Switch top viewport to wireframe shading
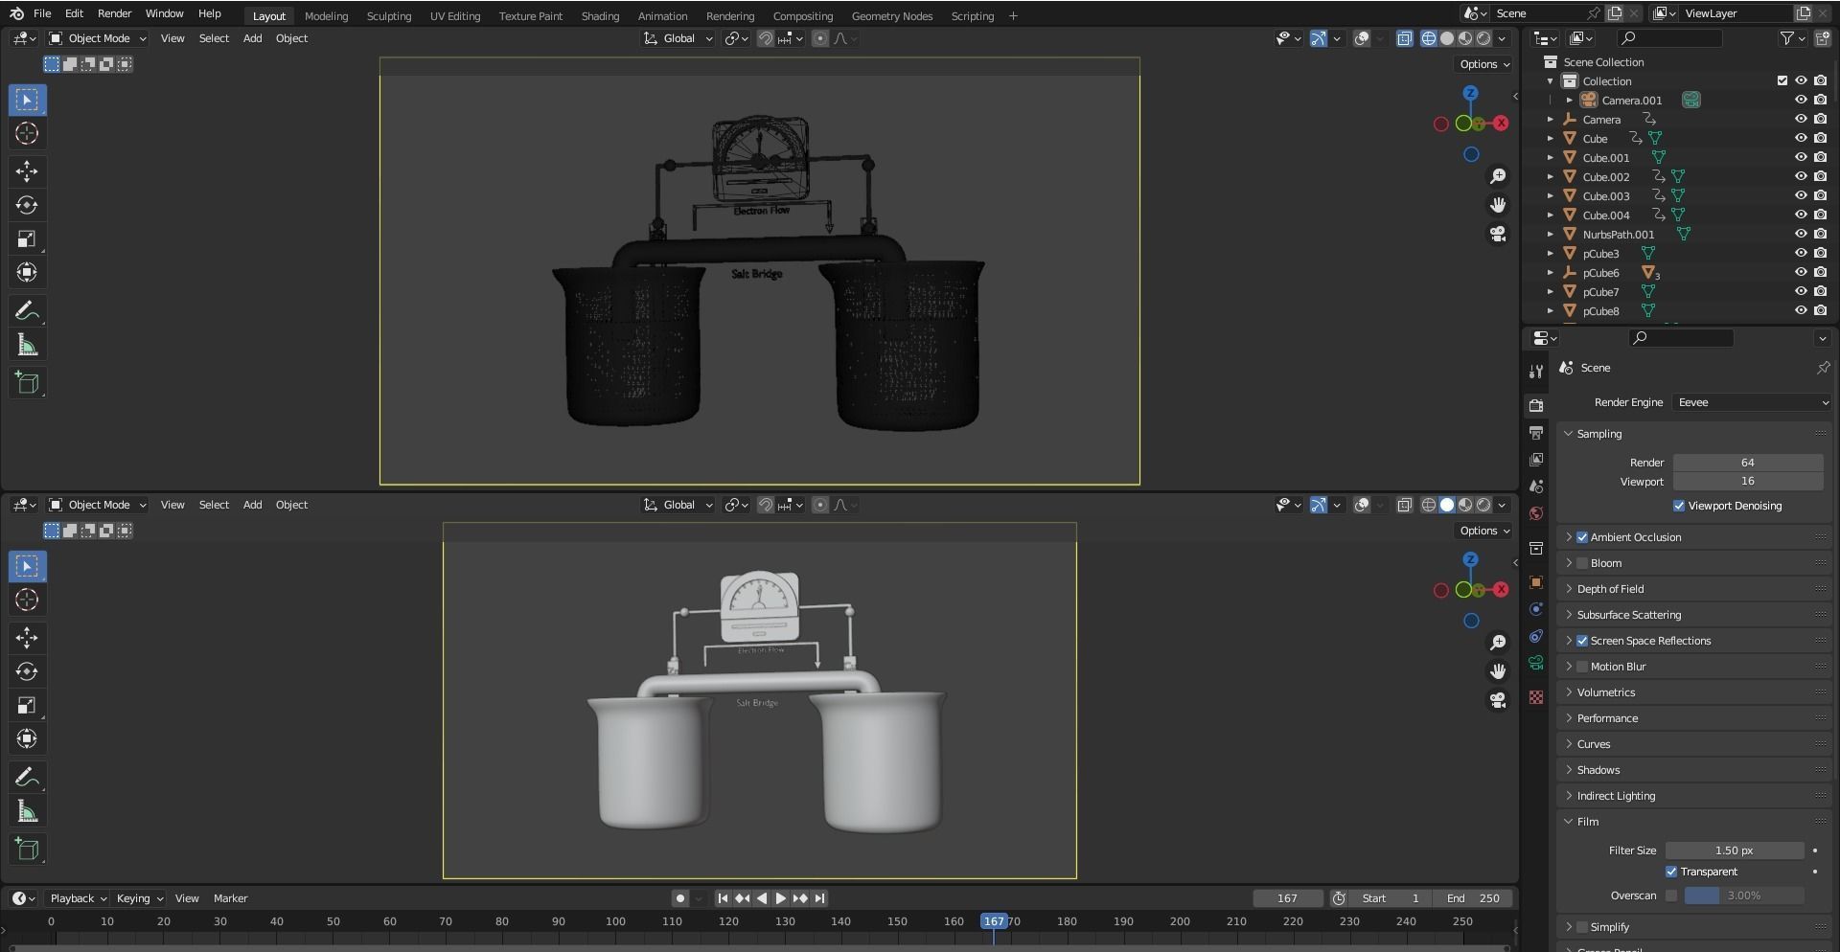The image size is (1840, 952). 1428,38
